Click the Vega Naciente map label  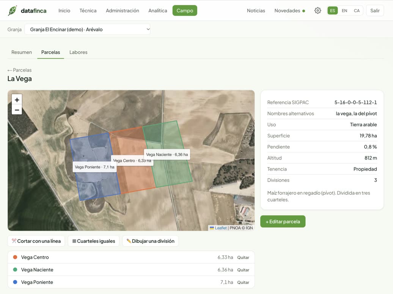coord(167,154)
